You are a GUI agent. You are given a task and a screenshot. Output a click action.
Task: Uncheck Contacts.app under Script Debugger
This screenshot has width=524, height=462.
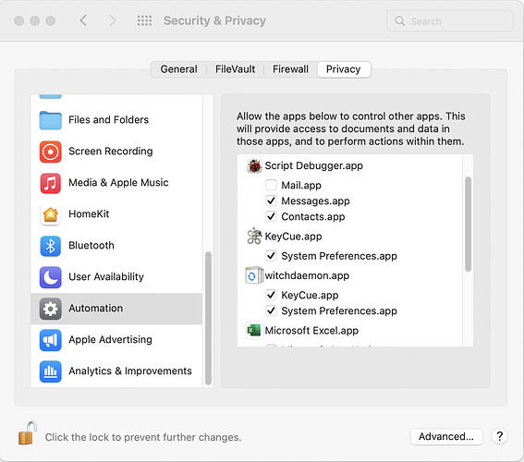click(271, 216)
